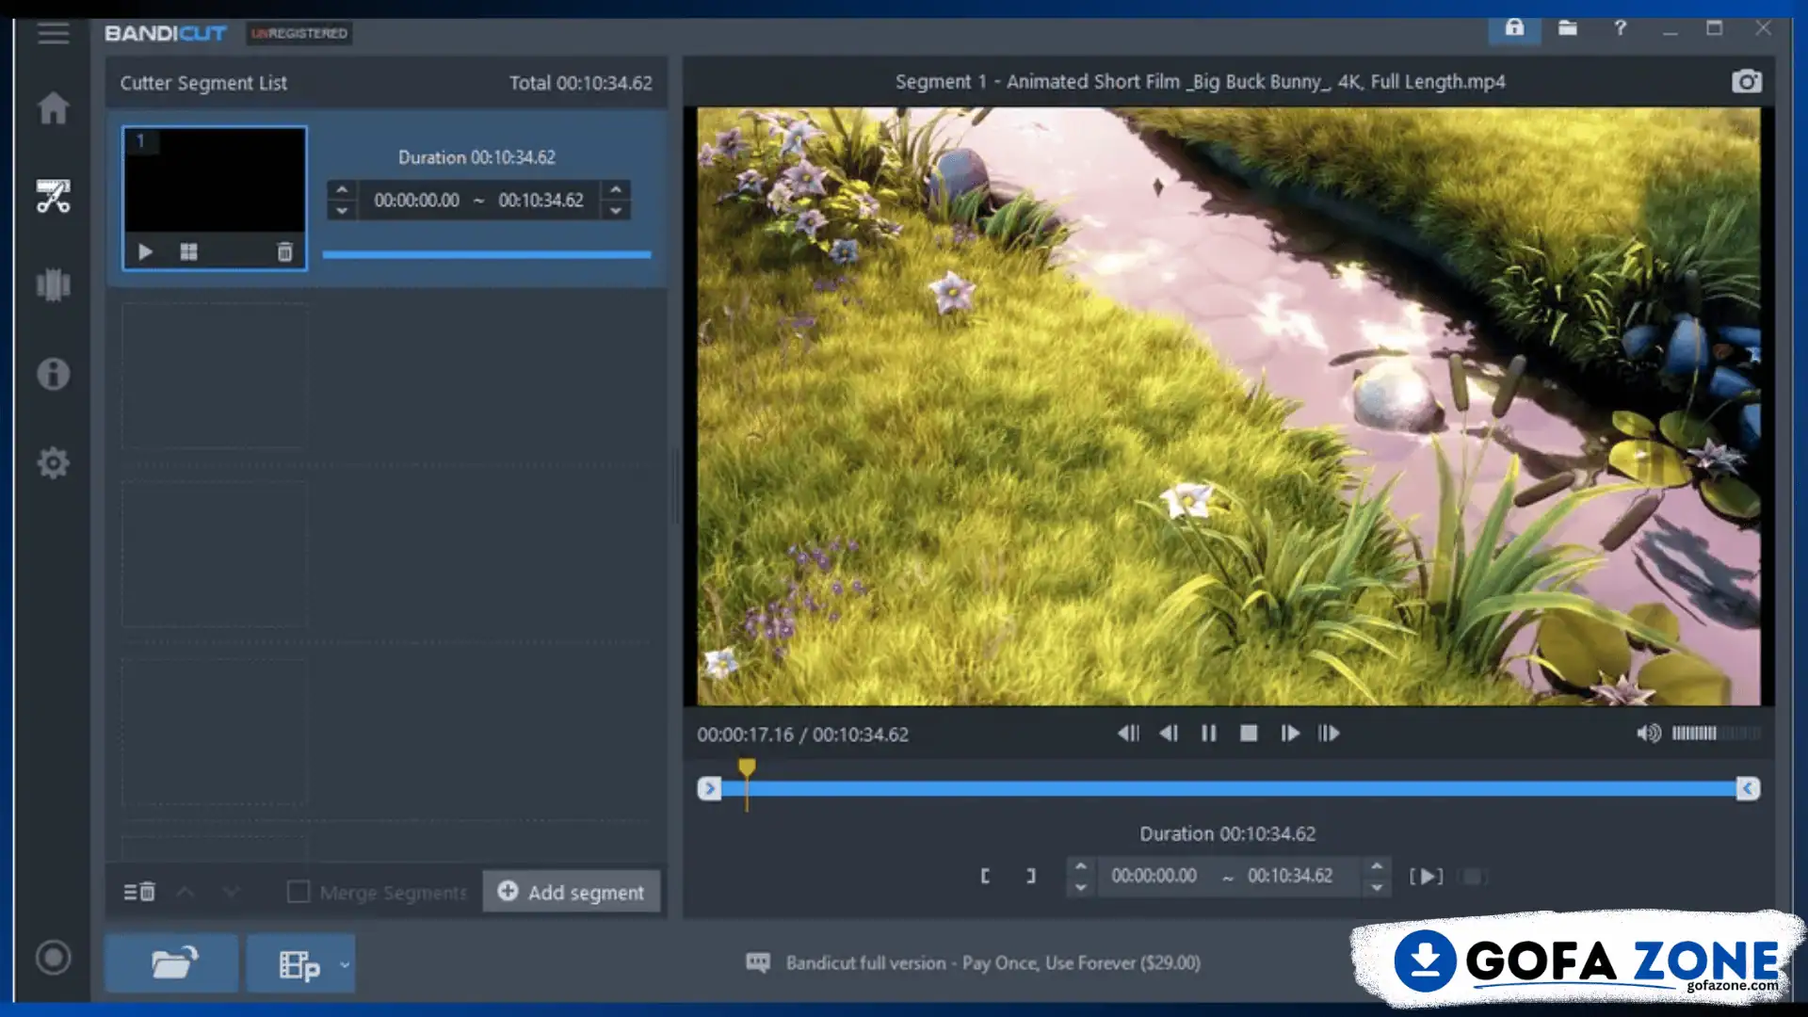Image resolution: width=1808 pixels, height=1017 pixels.
Task: Step forward one frame
Action: [x=1289, y=734]
